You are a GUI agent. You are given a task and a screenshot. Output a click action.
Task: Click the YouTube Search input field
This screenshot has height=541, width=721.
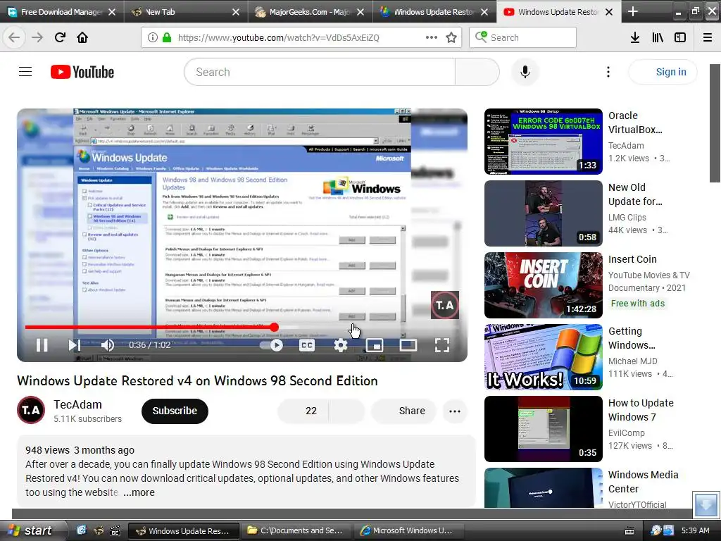pyautogui.click(x=320, y=72)
